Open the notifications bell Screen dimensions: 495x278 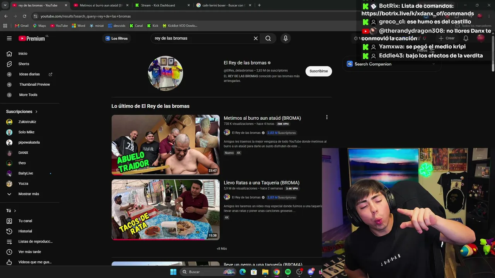point(466,38)
